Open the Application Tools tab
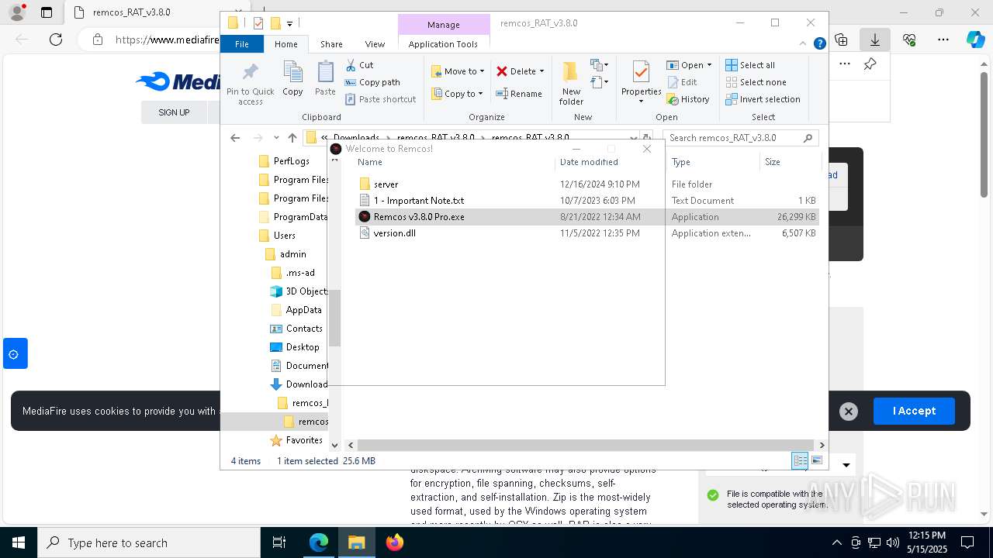This screenshot has height=558, width=993. pos(443,44)
